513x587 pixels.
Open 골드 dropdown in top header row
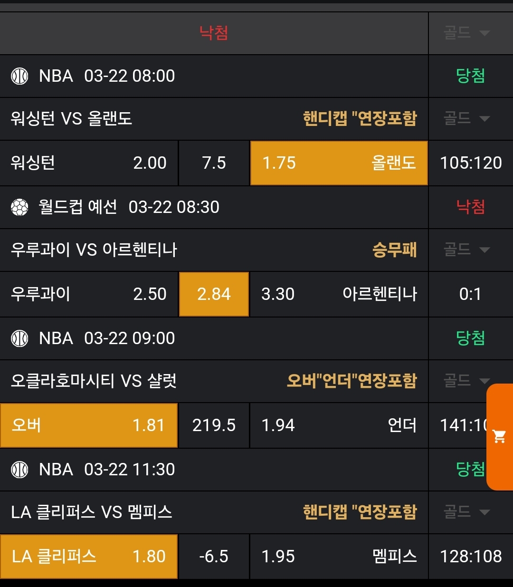[466, 33]
